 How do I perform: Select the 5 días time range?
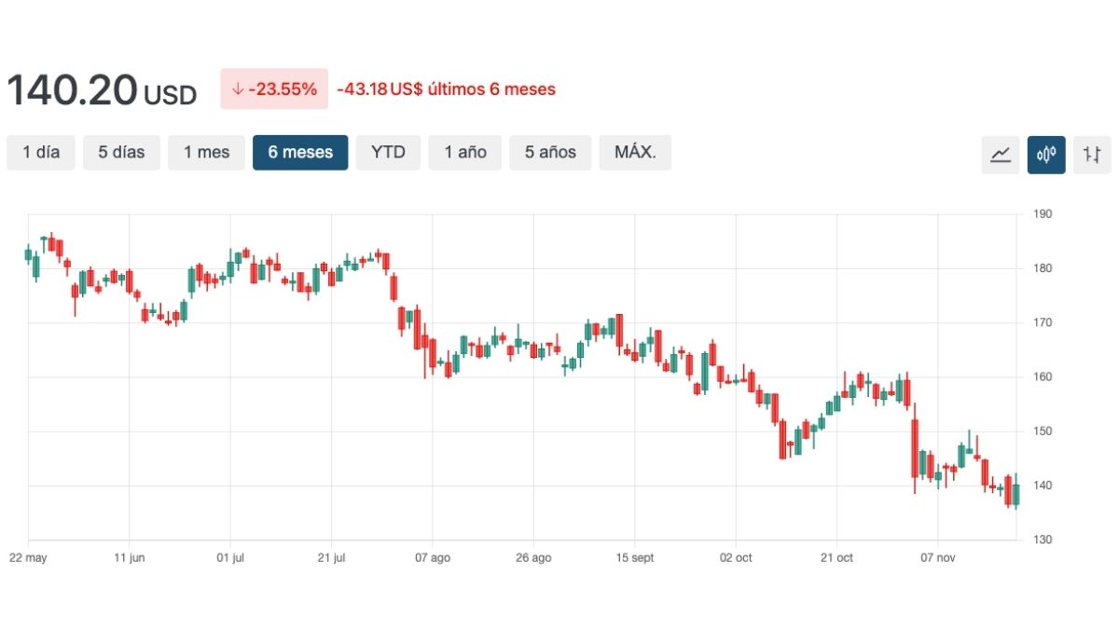[x=121, y=153]
